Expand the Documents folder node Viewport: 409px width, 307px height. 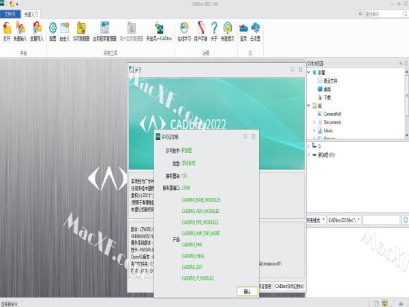[x=314, y=122]
